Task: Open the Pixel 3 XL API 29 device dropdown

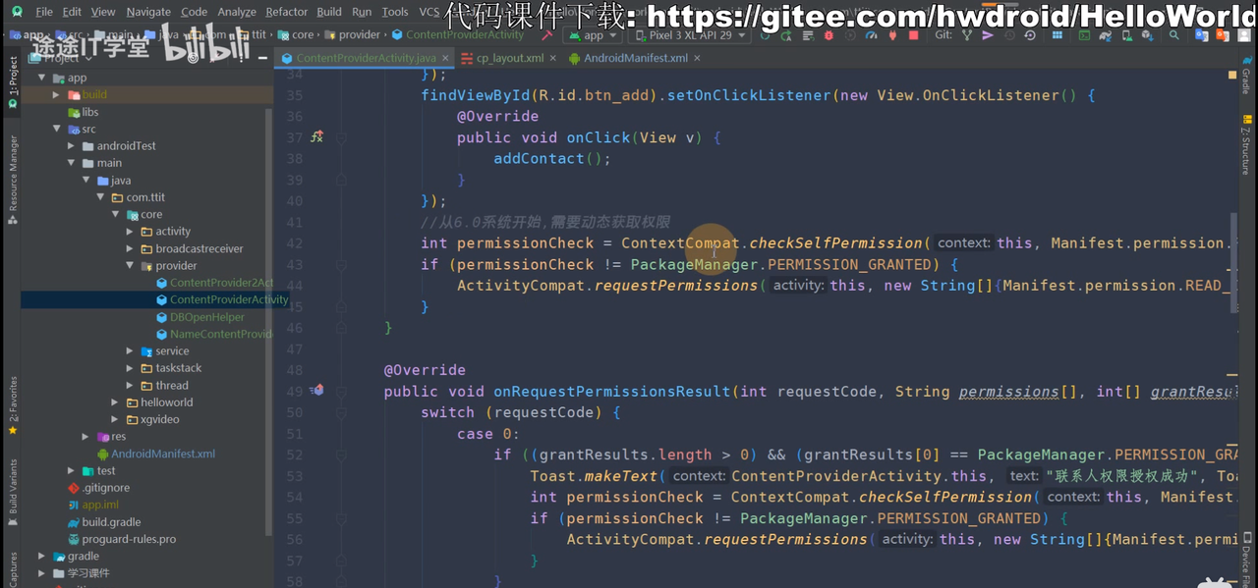Action: coord(690,35)
